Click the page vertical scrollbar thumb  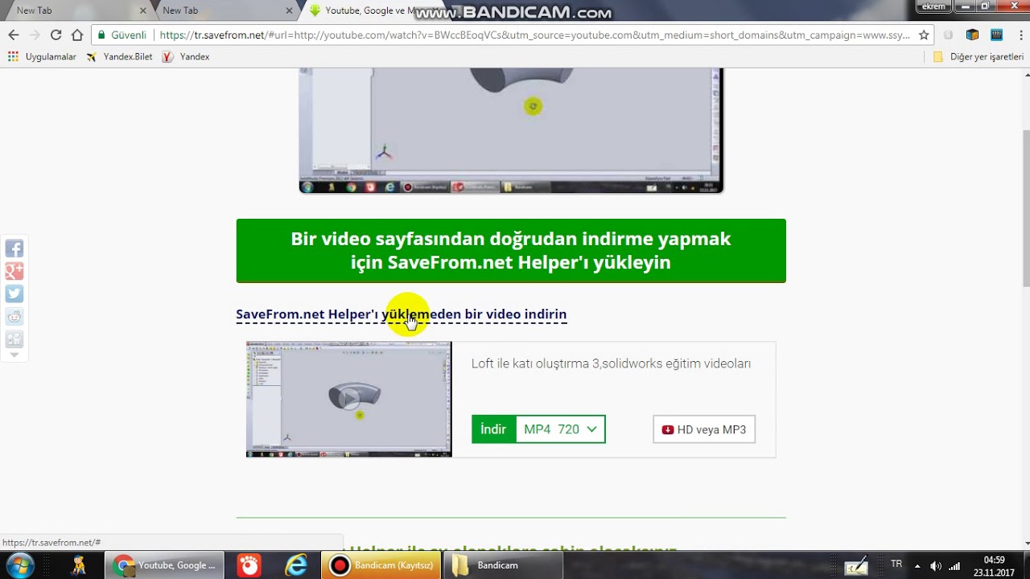(x=1026, y=207)
